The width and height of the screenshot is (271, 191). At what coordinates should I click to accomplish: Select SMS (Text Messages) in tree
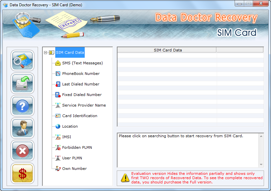point(82,63)
